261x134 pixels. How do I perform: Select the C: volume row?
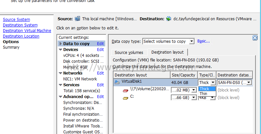[x=183, y=97]
